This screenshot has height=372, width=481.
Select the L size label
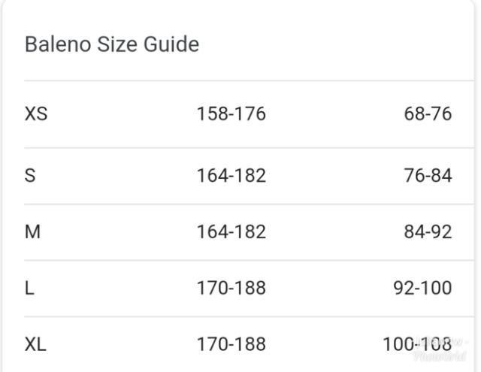pyautogui.click(x=29, y=288)
